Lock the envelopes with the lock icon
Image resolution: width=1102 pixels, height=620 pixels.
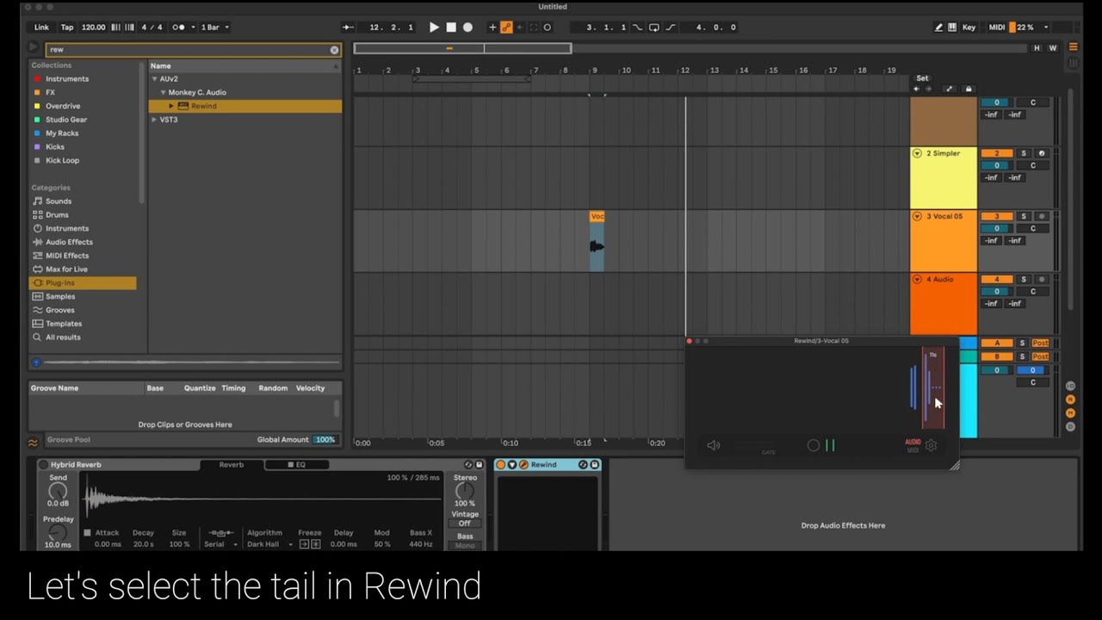(x=968, y=89)
